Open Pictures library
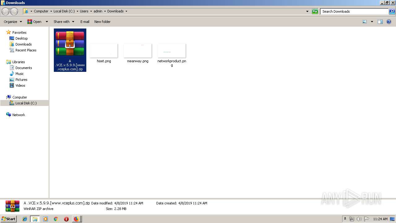This screenshot has height=223, width=396. 21,80
